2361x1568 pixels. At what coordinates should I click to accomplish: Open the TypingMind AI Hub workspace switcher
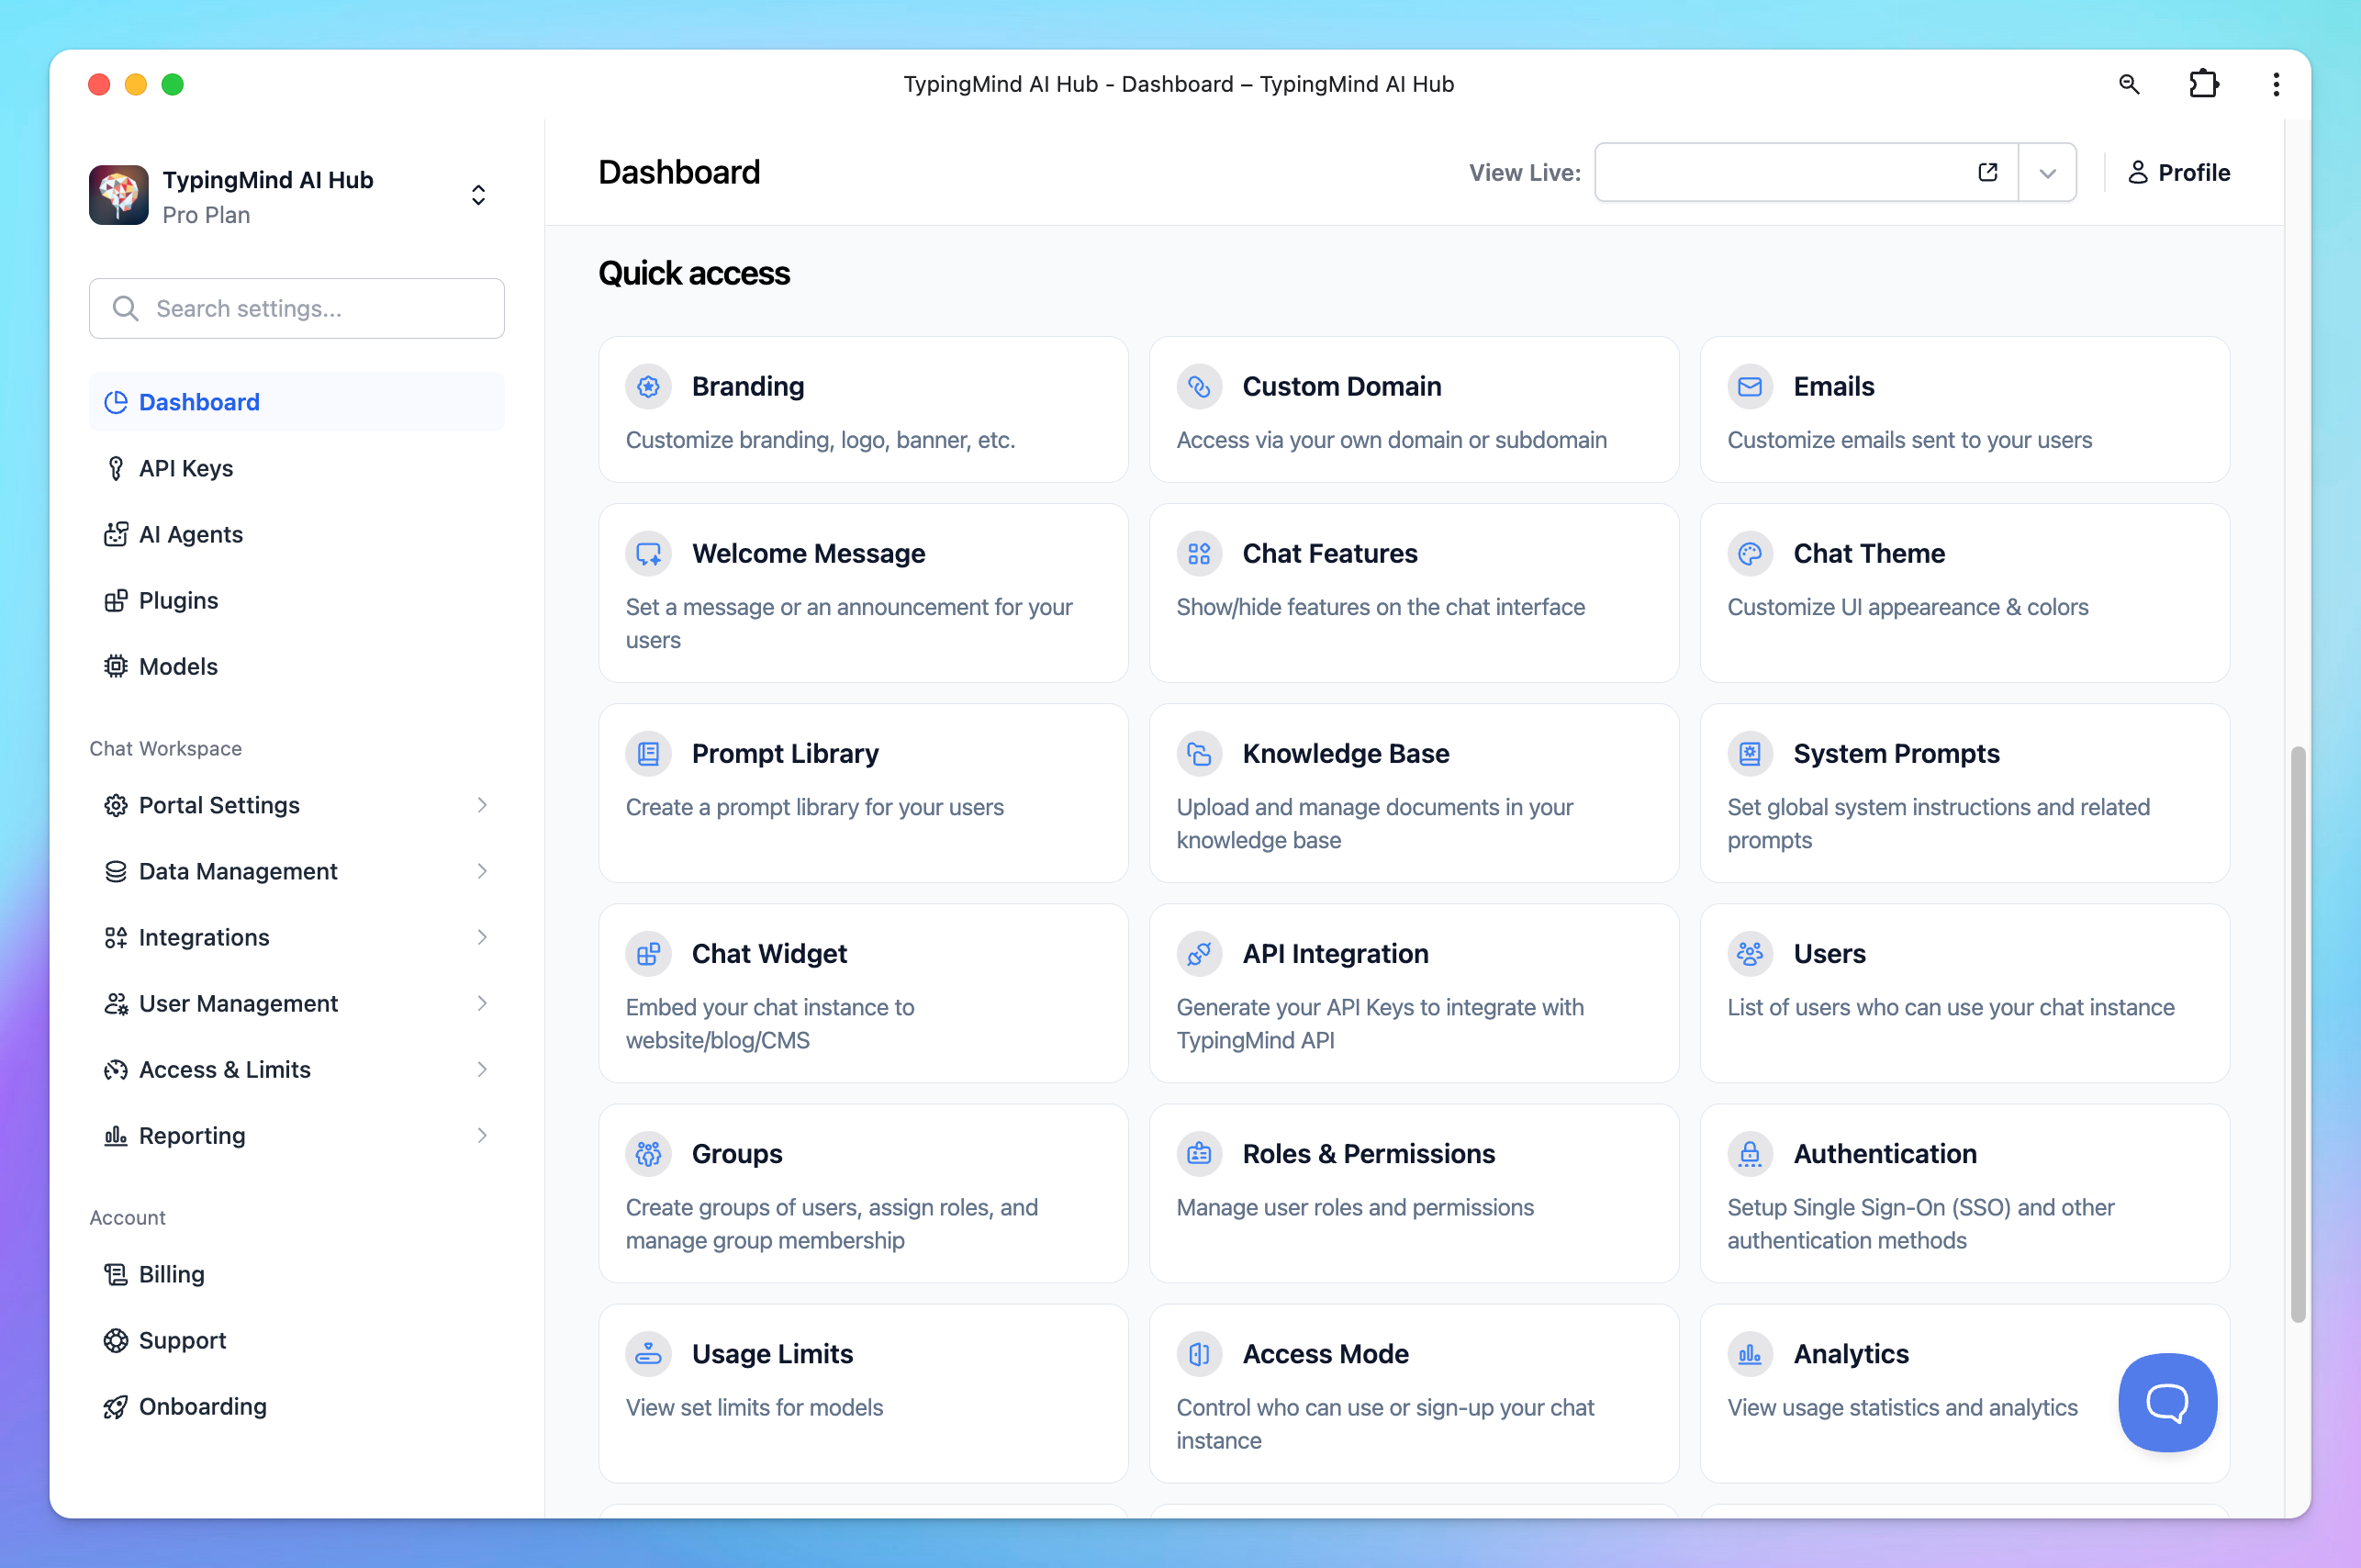pos(478,195)
